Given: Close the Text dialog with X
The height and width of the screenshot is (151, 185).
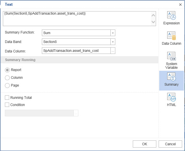Looking at the screenshot, I should [x=180, y=5].
